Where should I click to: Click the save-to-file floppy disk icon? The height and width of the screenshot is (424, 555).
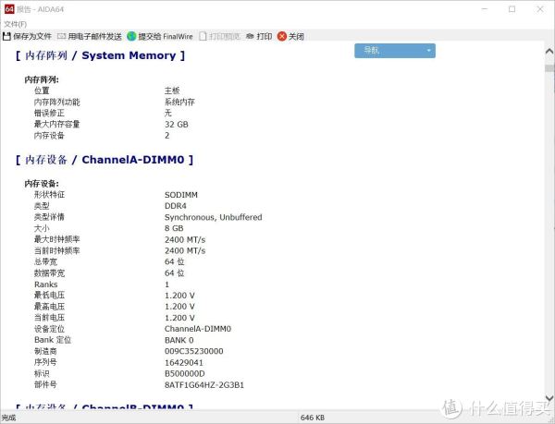click(x=7, y=37)
